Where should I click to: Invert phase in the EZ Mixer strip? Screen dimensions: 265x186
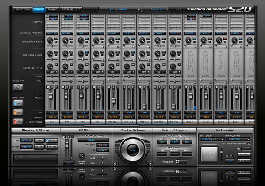pos(64,137)
